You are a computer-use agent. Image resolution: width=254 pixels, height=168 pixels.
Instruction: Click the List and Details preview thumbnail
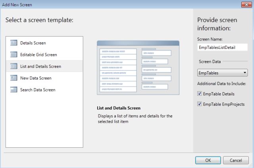click(x=138, y=68)
